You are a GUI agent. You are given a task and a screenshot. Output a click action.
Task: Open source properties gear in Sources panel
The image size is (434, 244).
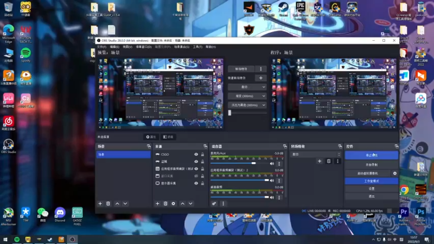pos(174,204)
